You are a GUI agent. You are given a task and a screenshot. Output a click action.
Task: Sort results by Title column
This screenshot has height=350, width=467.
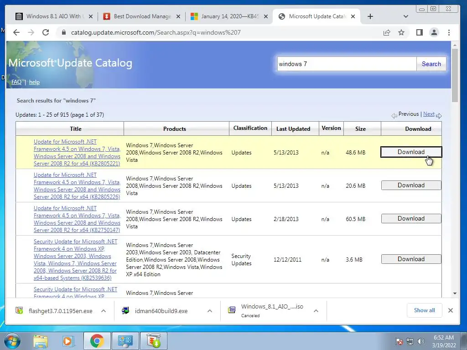tap(76, 129)
